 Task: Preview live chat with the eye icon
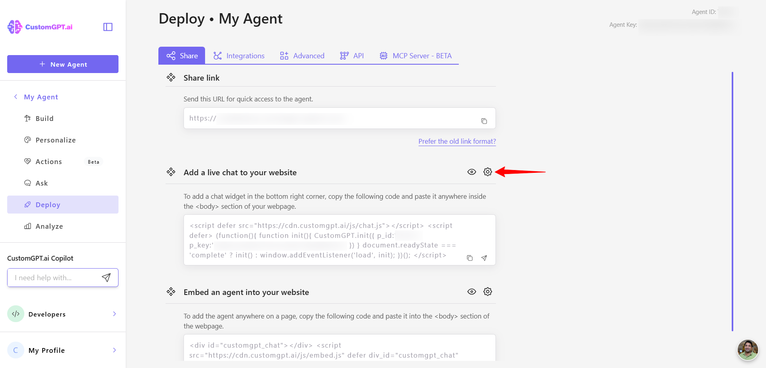472,172
